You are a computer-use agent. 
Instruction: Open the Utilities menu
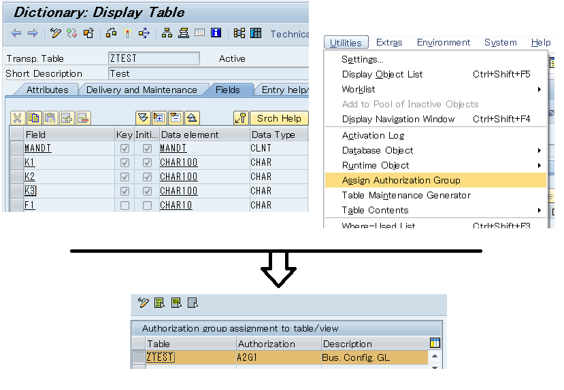point(346,43)
